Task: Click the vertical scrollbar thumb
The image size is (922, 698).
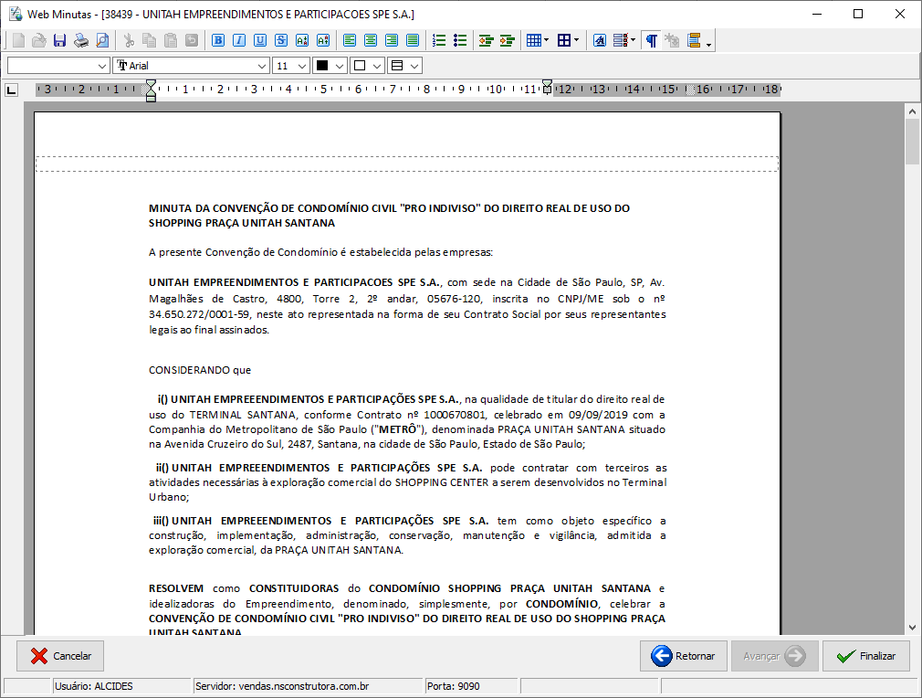Action: click(912, 142)
